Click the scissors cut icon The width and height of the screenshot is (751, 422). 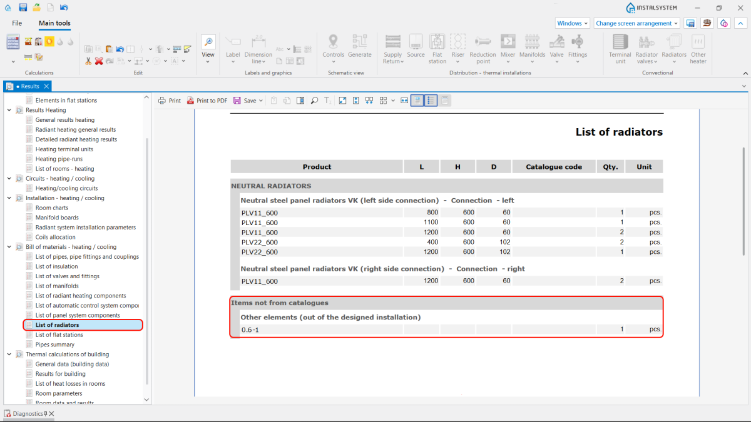[89, 61]
